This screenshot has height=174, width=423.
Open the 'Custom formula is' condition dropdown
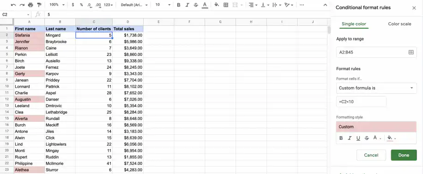[376, 88]
